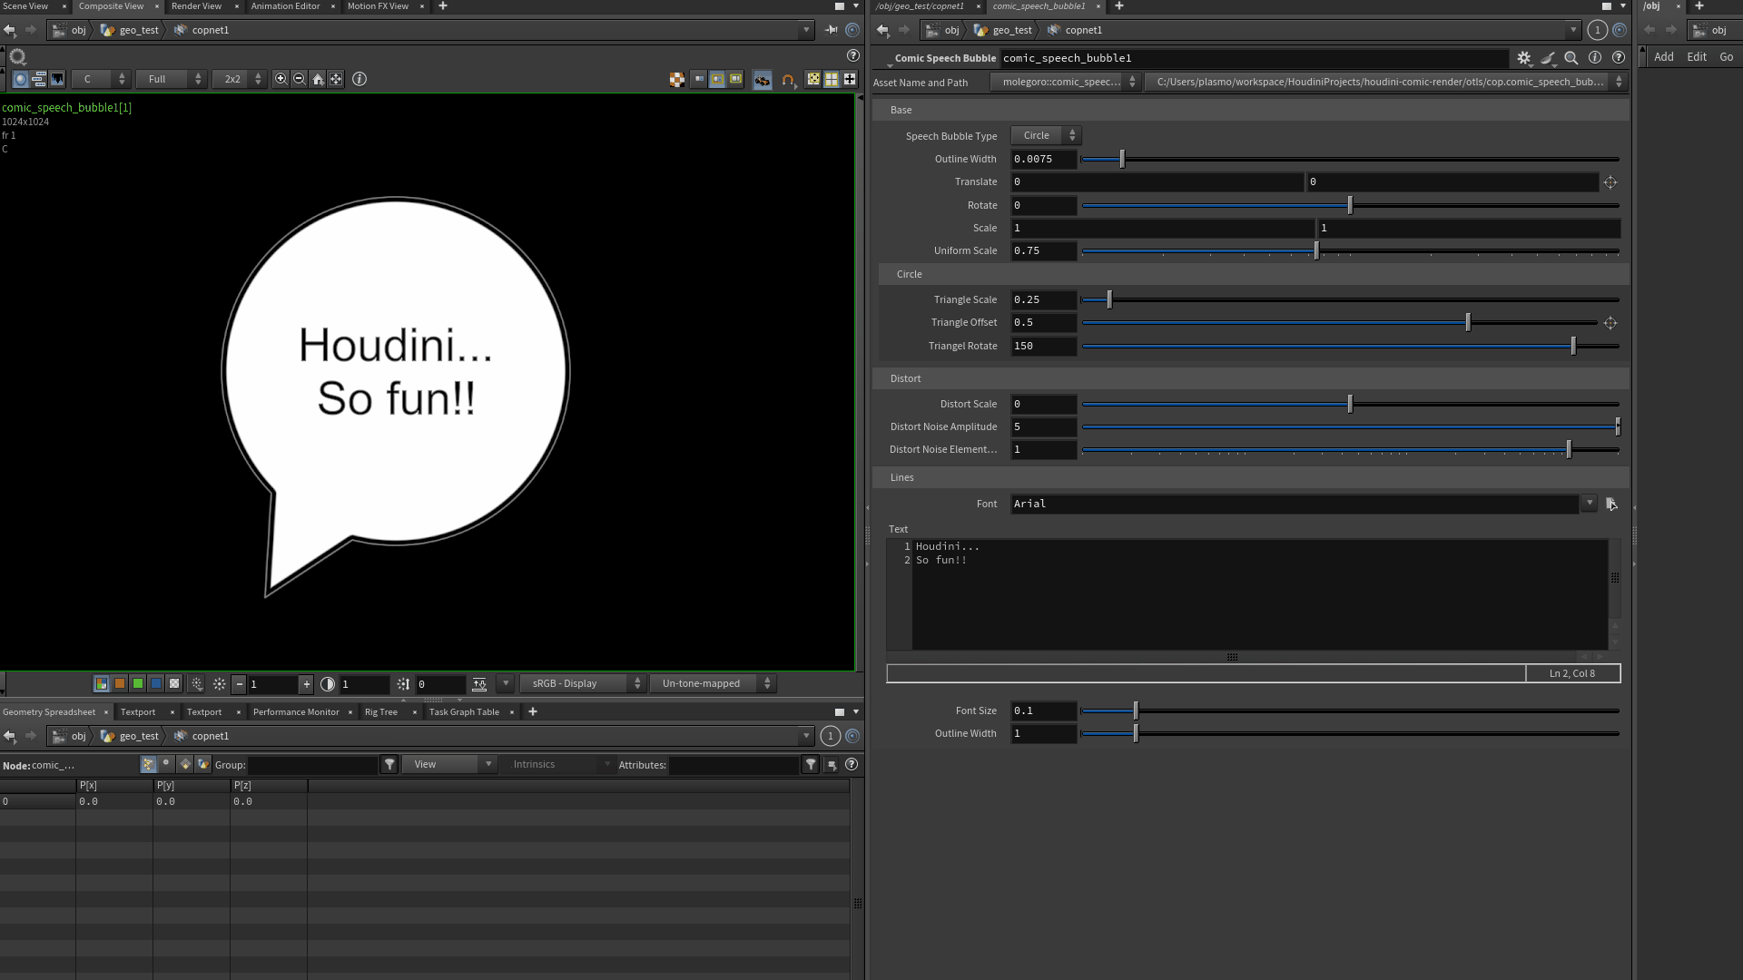
Task: Switch to the Render View tab
Action: pos(196,6)
